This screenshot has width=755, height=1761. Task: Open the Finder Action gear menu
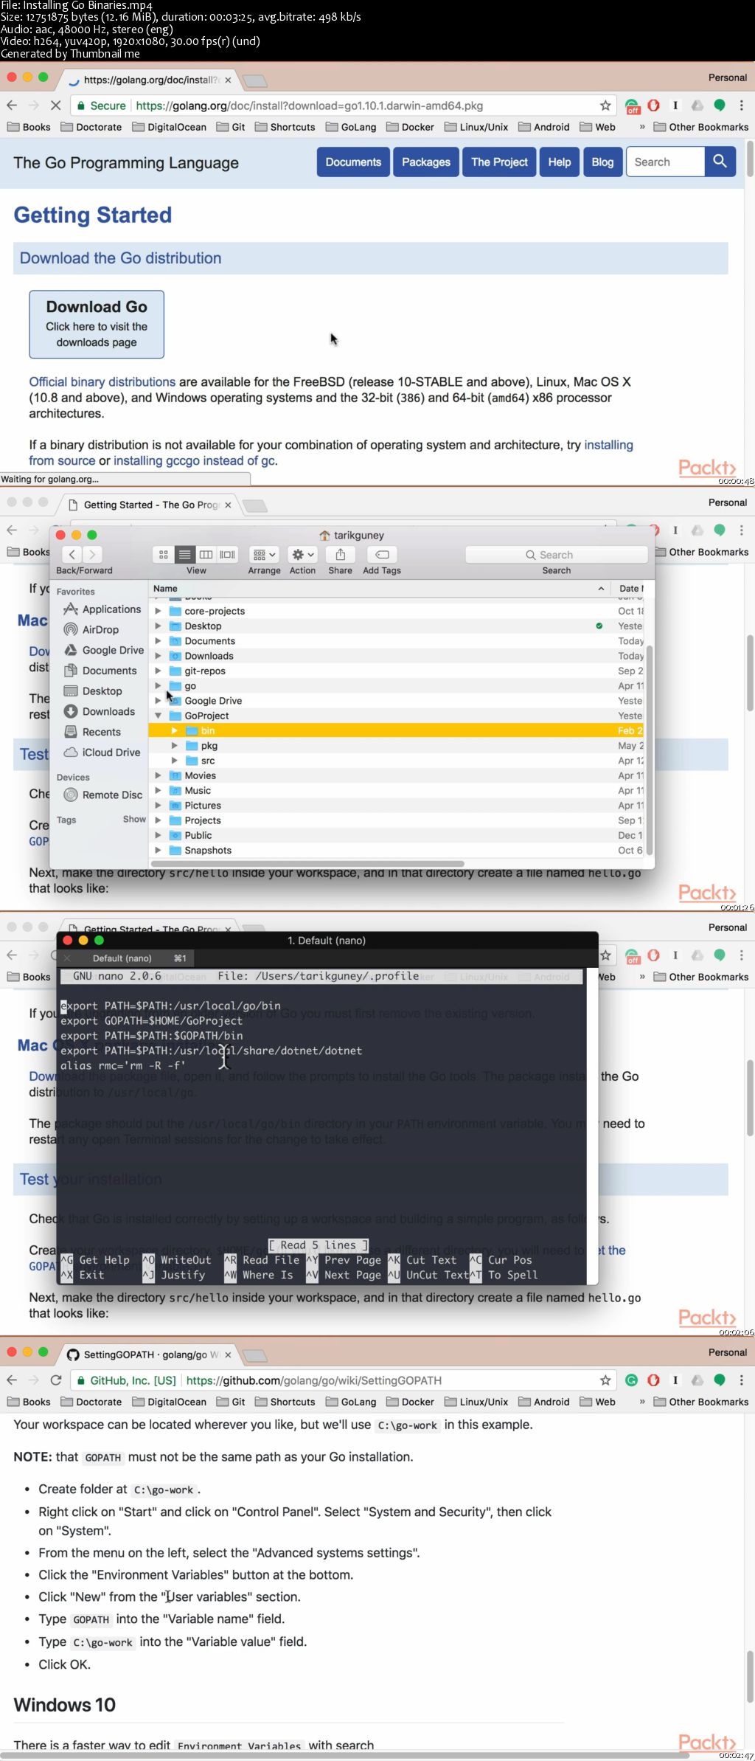pyautogui.click(x=302, y=554)
